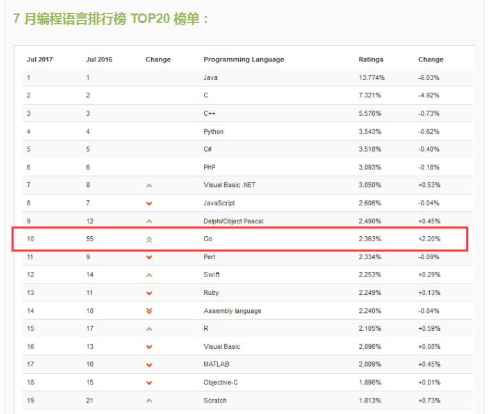
Task: Click the Perl language name
Action: 209,257
